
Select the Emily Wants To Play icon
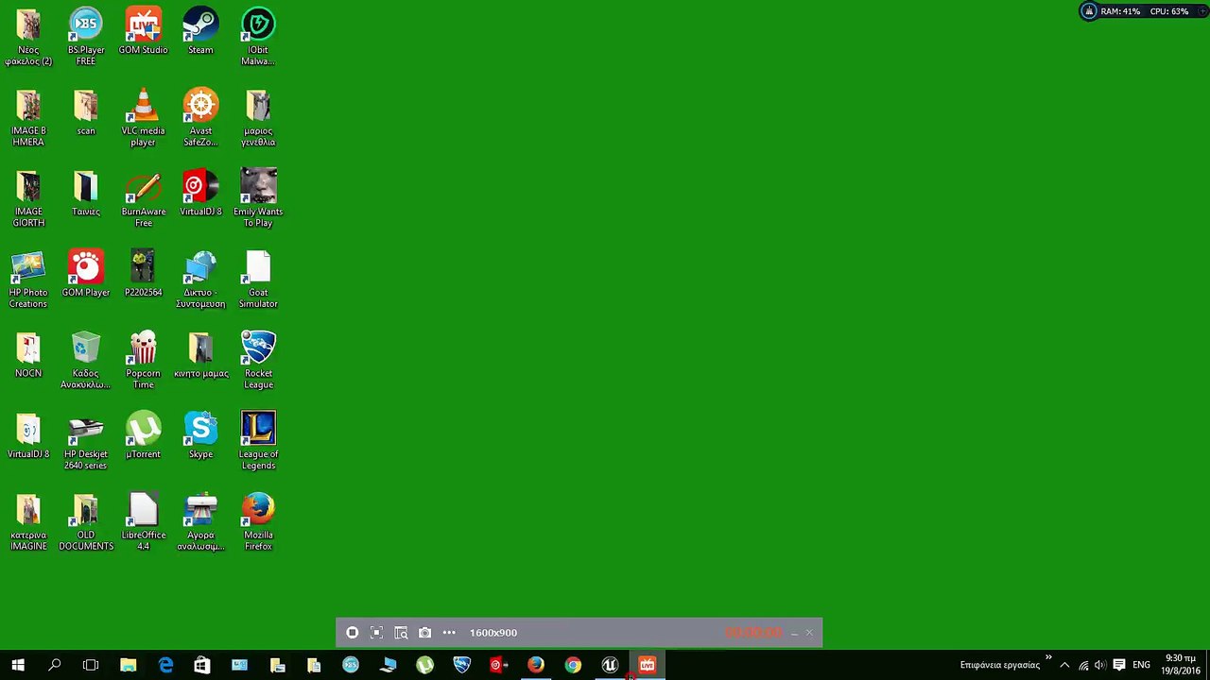[258, 198]
